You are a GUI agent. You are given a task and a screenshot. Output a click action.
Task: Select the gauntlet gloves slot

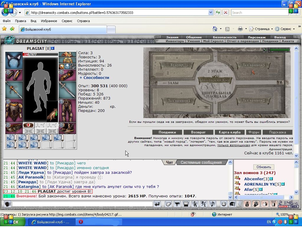(67, 75)
